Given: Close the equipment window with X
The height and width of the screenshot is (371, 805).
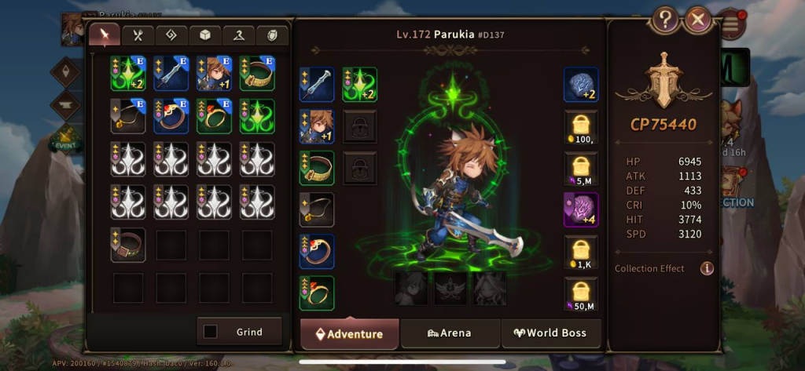Looking at the screenshot, I should (x=698, y=20).
